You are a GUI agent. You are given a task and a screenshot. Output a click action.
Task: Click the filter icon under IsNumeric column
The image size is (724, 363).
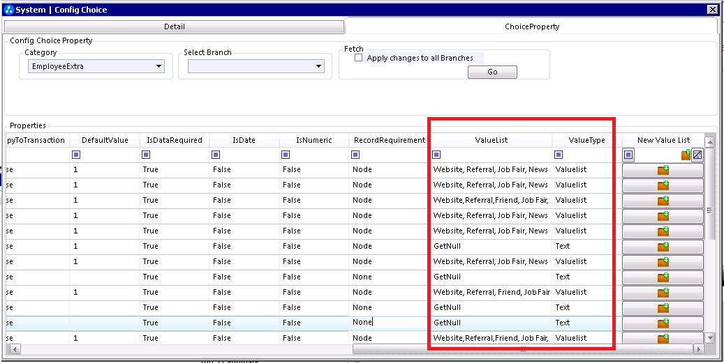pyautogui.click(x=286, y=155)
